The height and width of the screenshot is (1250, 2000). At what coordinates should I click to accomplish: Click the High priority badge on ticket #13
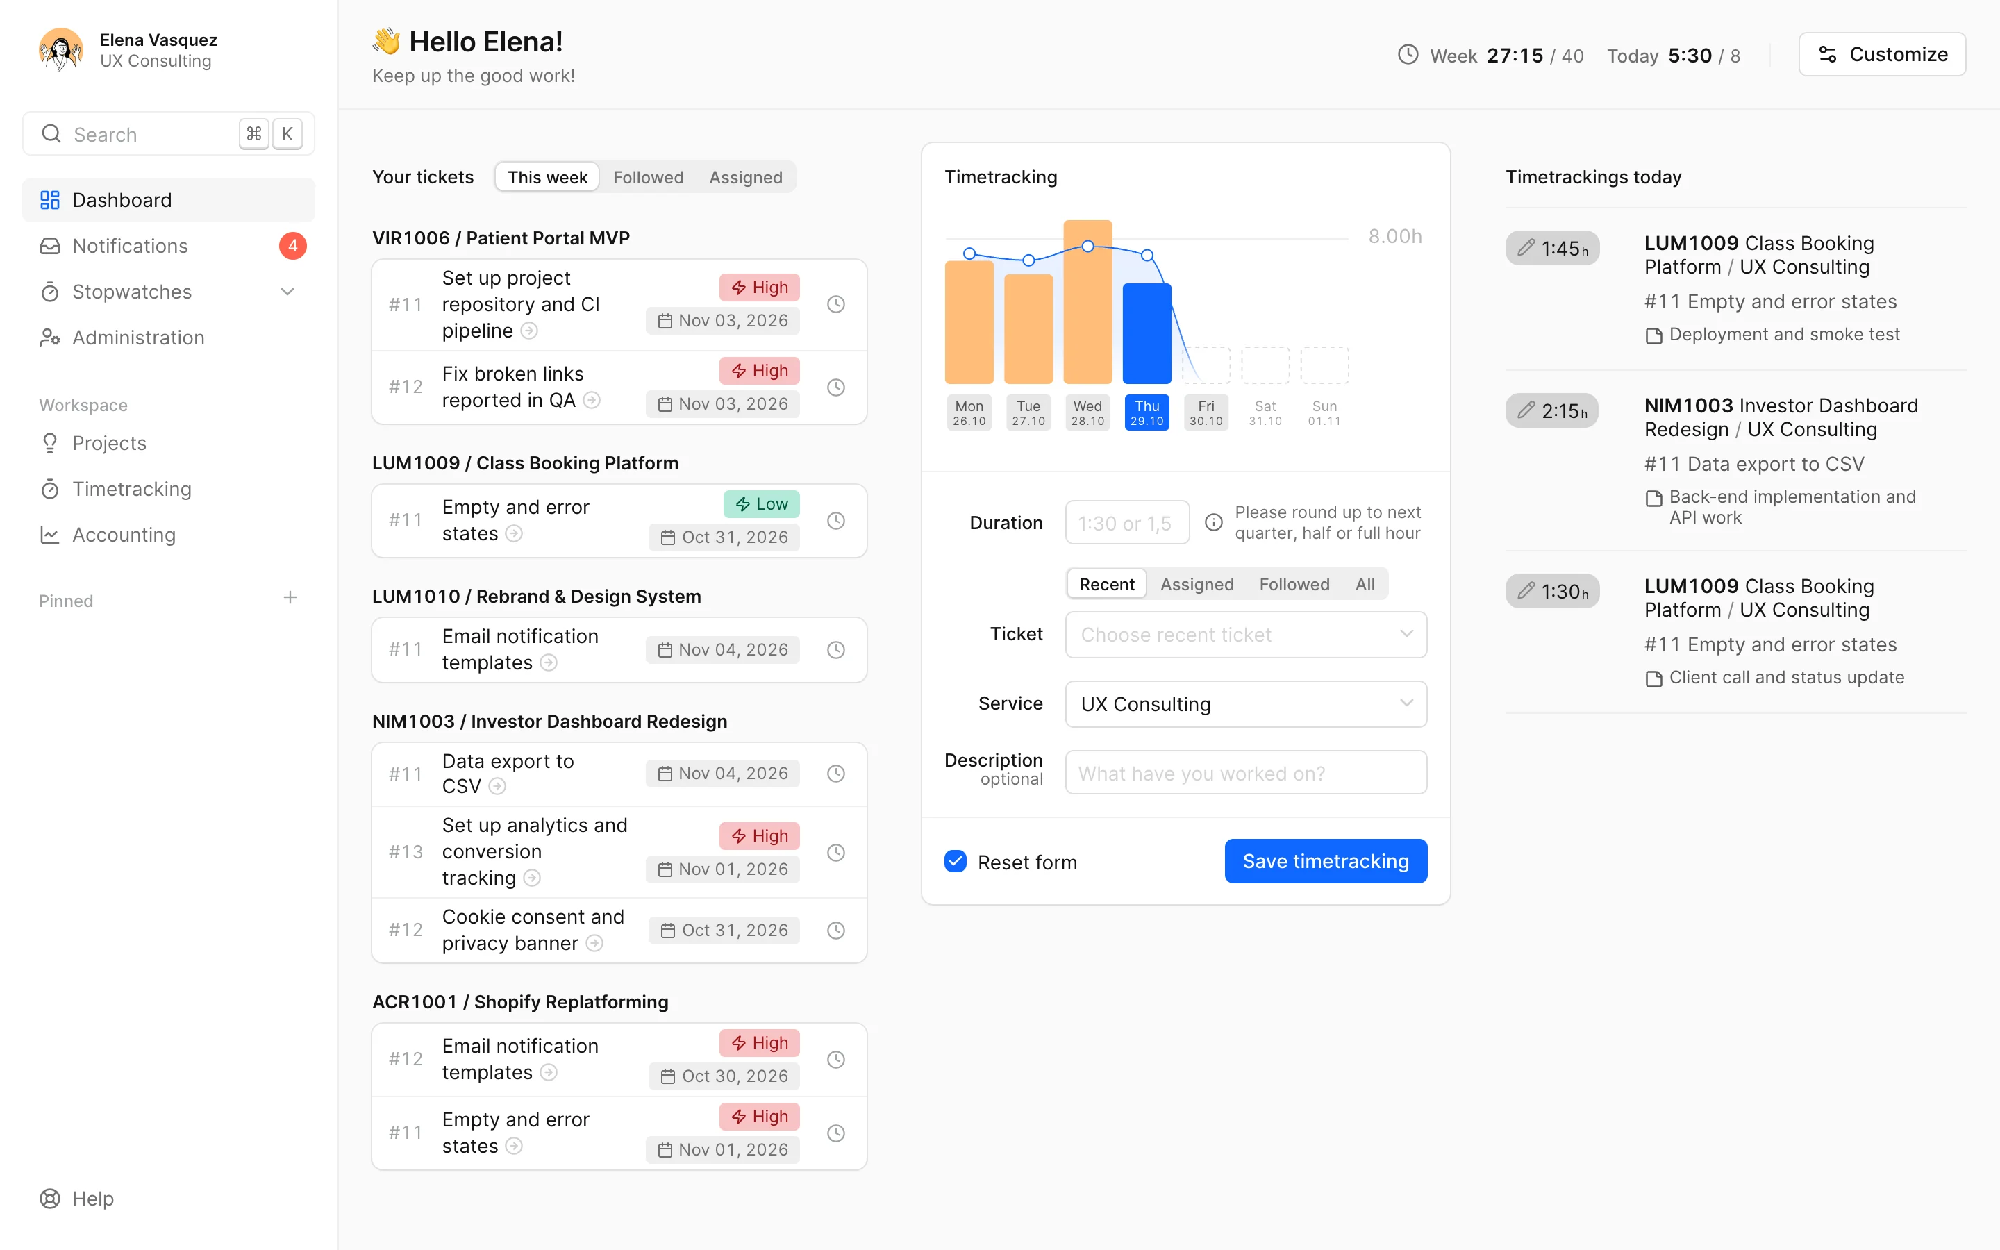[x=758, y=836]
